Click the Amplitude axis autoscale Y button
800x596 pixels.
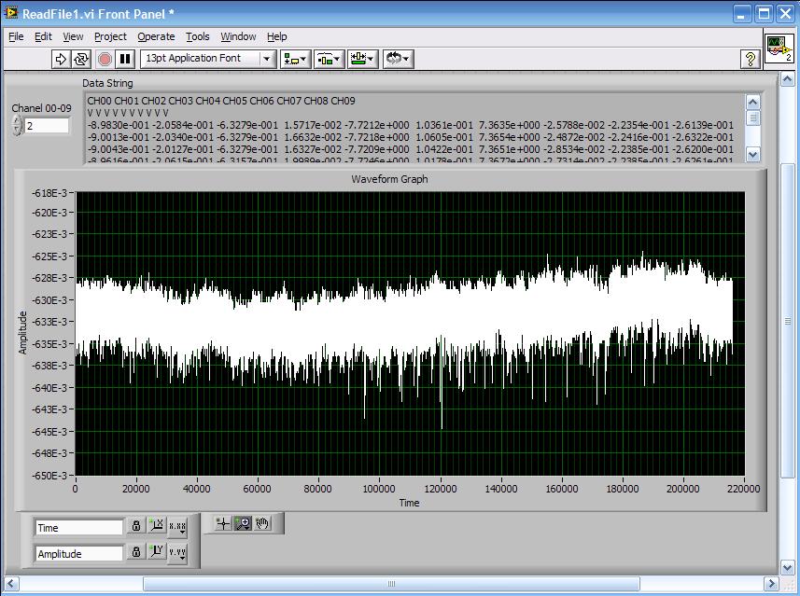[157, 552]
